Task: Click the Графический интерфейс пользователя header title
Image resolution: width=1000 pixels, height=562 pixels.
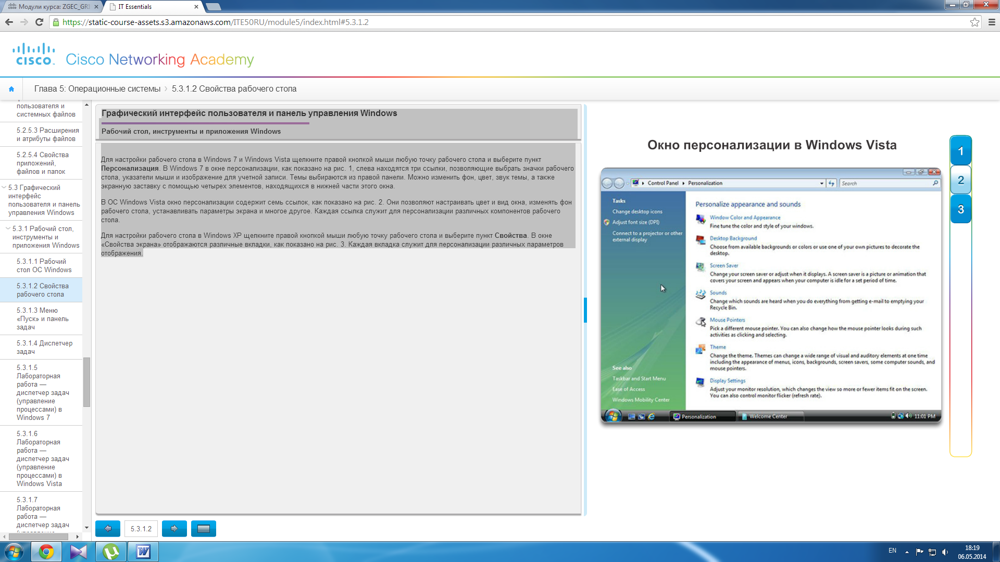Action: coord(249,113)
